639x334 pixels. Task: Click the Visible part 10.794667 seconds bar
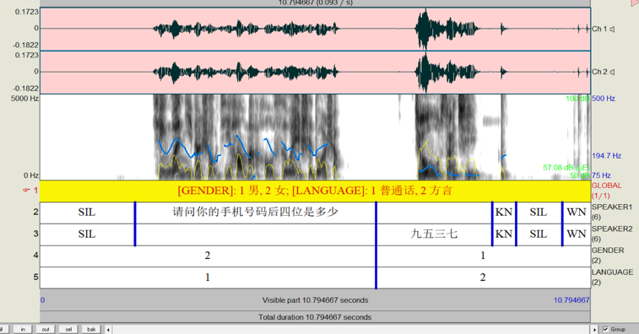[x=315, y=300]
